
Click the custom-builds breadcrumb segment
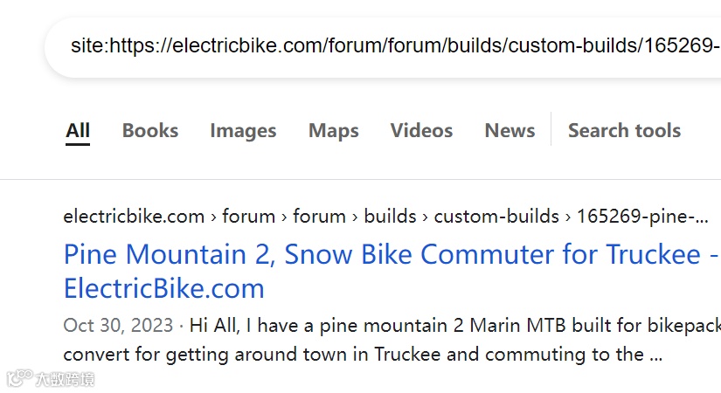point(496,216)
